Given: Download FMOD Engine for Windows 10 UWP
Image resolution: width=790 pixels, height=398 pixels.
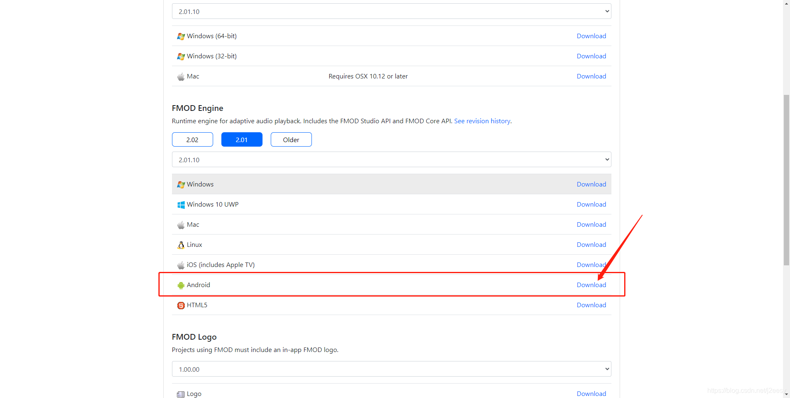Looking at the screenshot, I should pyautogui.click(x=591, y=205).
